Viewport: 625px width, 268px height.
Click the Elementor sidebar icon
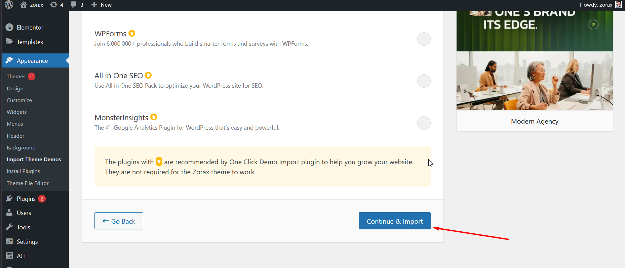(9, 27)
